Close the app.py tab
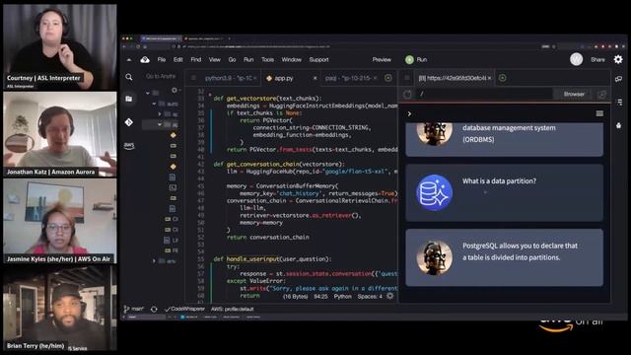This screenshot has height=355, width=631. coord(315,78)
